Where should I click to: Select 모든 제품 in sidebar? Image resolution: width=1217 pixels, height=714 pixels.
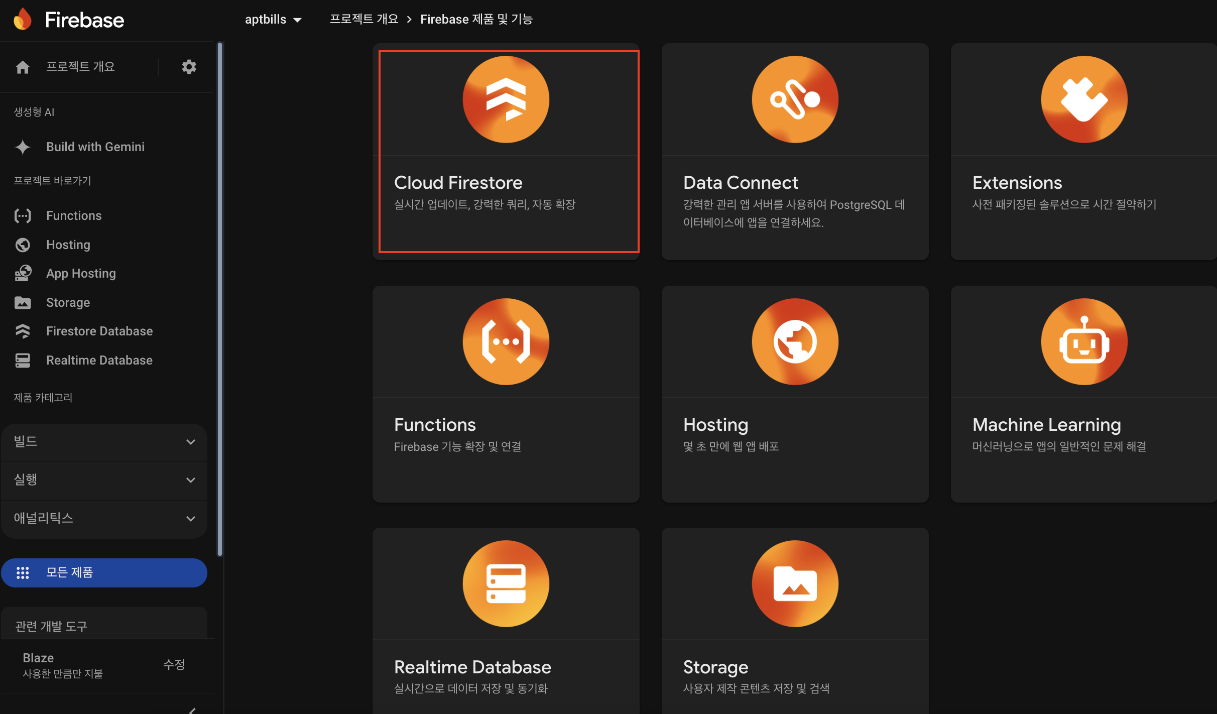pos(104,573)
